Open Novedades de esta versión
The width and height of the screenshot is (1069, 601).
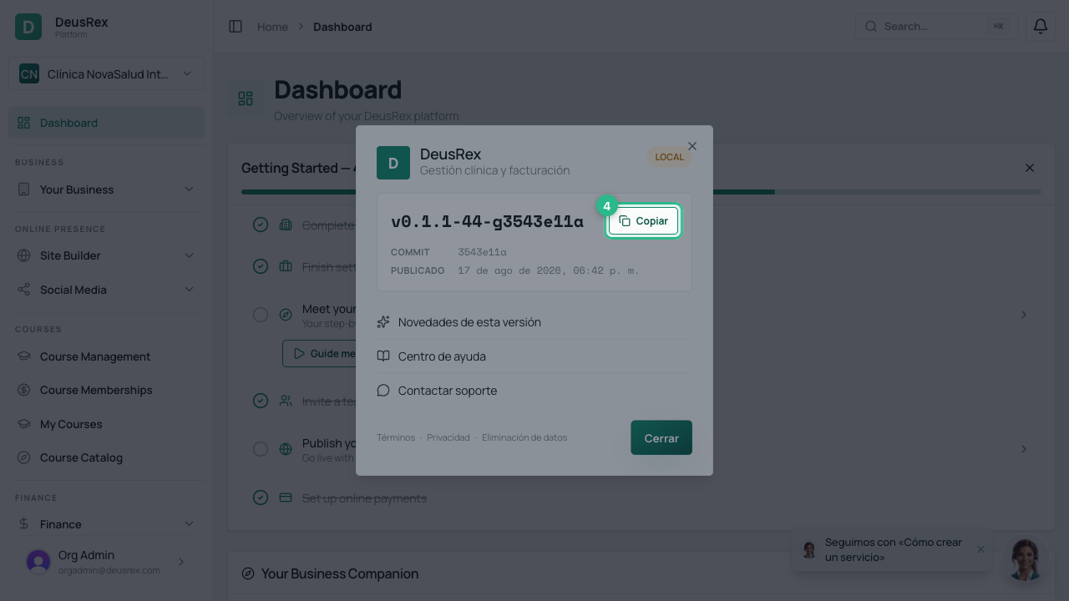click(534, 322)
